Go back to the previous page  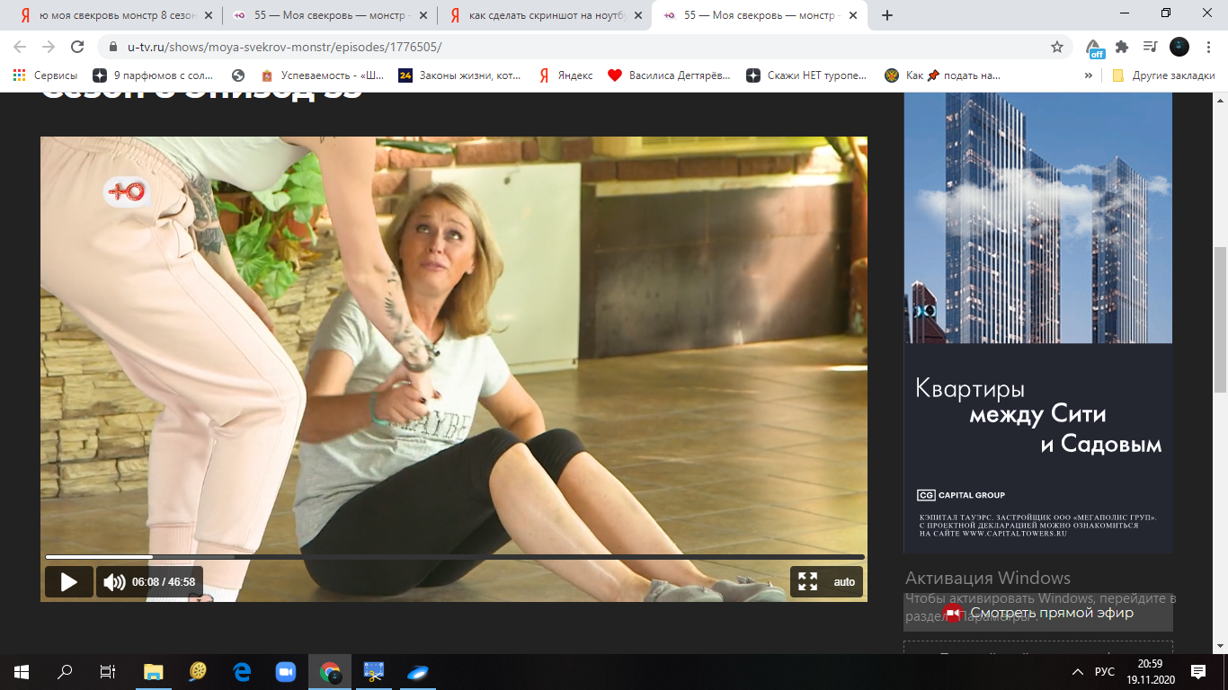[x=20, y=47]
